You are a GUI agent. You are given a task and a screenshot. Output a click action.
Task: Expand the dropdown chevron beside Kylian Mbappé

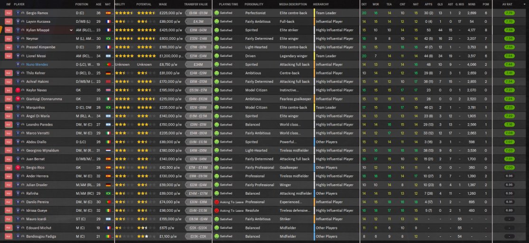[71, 30]
